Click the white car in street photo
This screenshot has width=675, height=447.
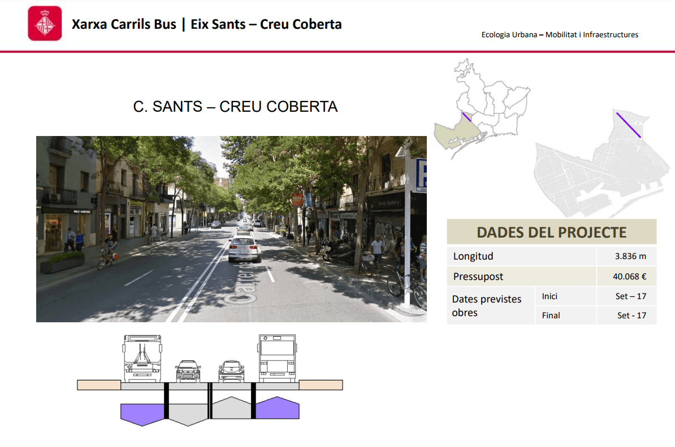[x=244, y=249]
